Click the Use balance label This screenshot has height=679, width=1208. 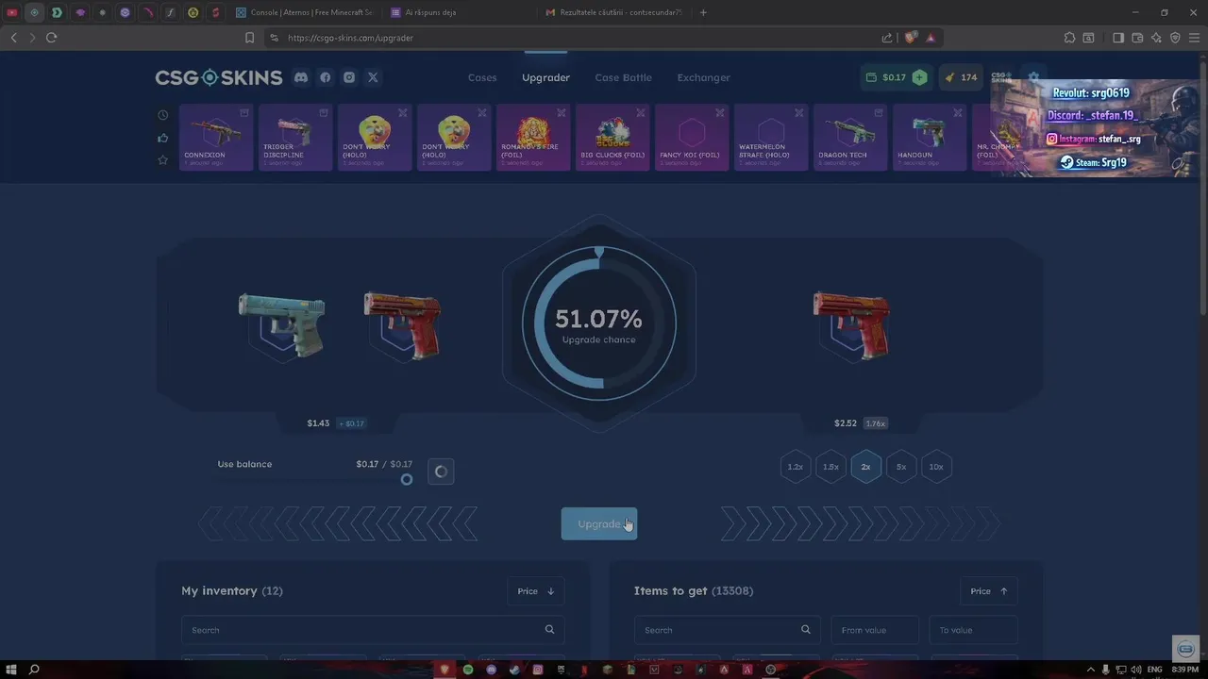click(244, 464)
